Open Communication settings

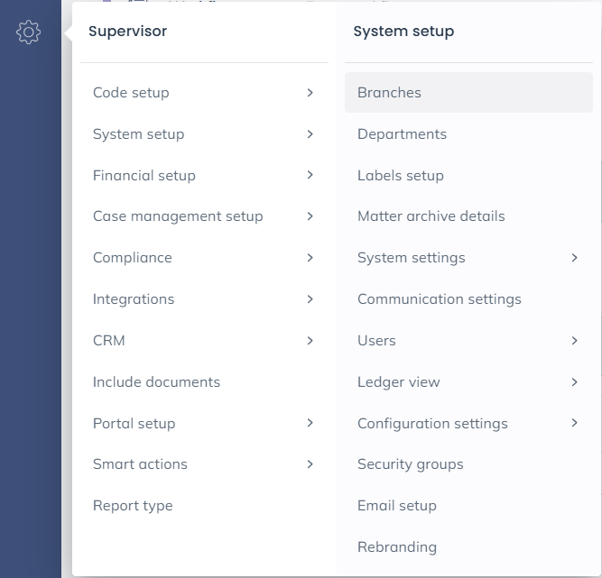pos(439,299)
